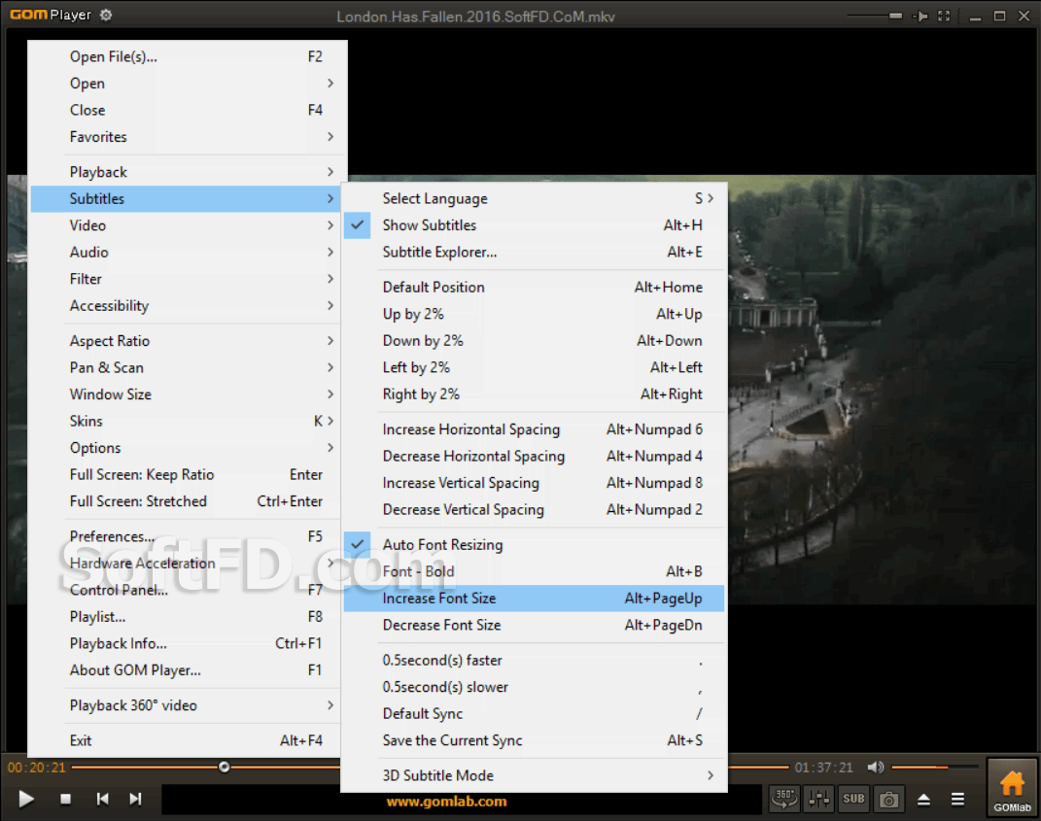Open the www.gomlab.com link
This screenshot has width=1041, height=821.
point(446,802)
